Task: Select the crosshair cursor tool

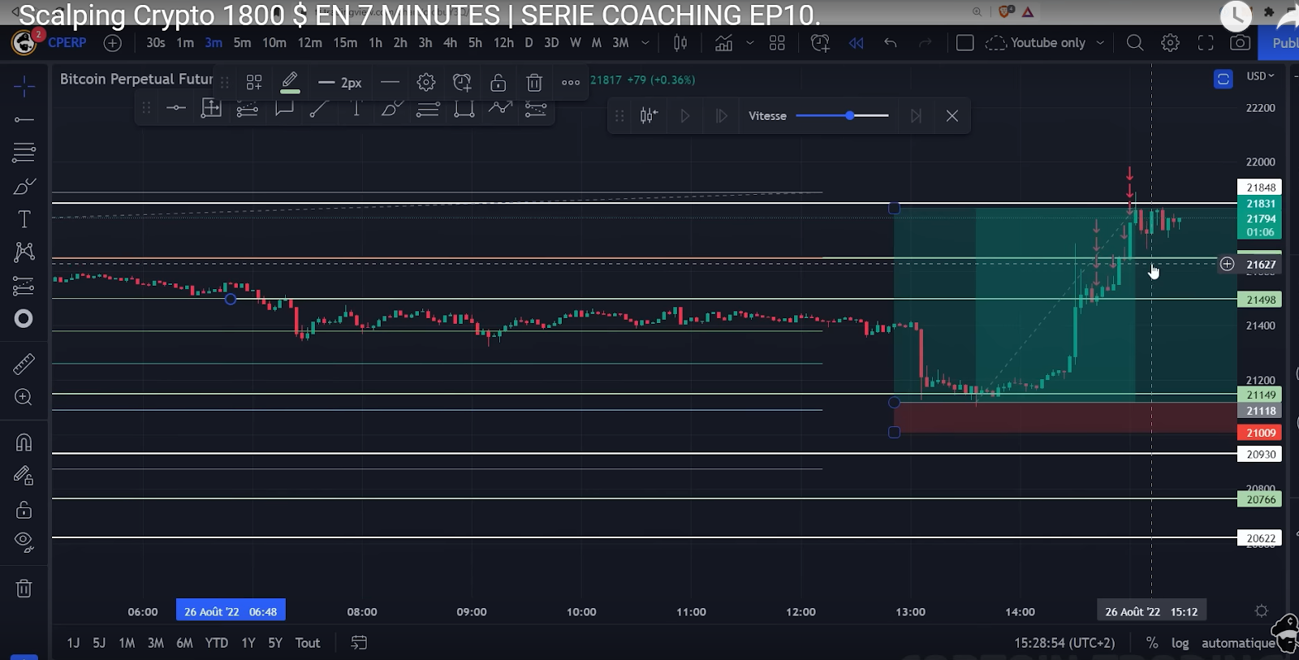Action: pyautogui.click(x=24, y=86)
